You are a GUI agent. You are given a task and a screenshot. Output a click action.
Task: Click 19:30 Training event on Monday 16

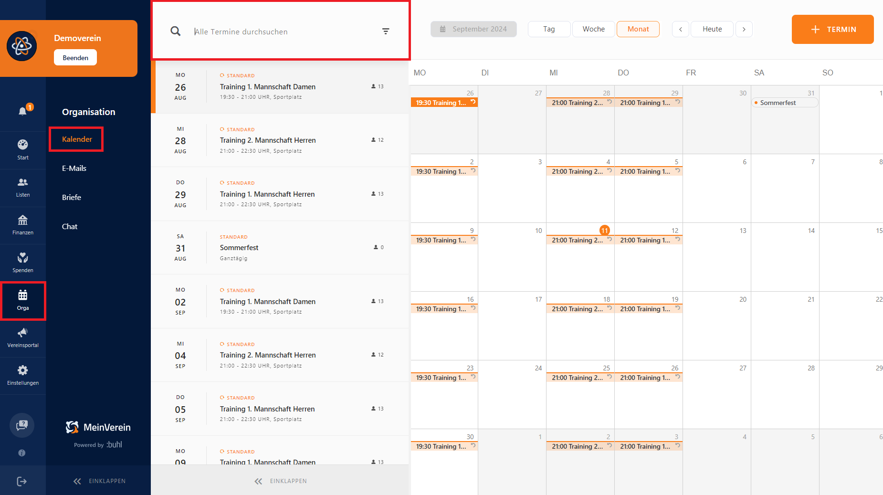[444, 308]
